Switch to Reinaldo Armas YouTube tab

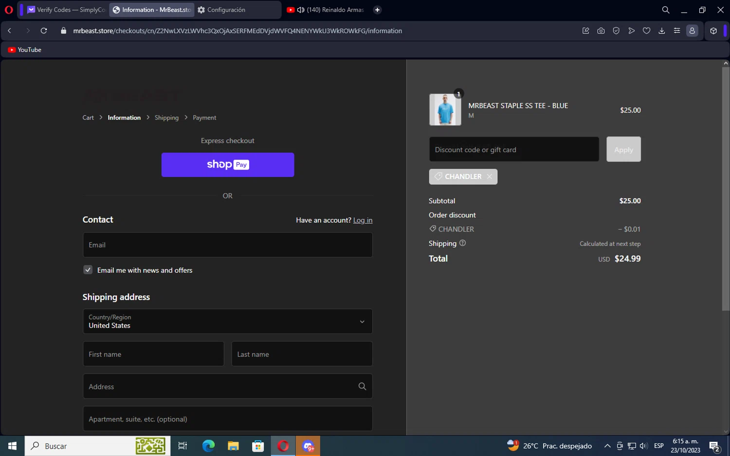[326, 10]
